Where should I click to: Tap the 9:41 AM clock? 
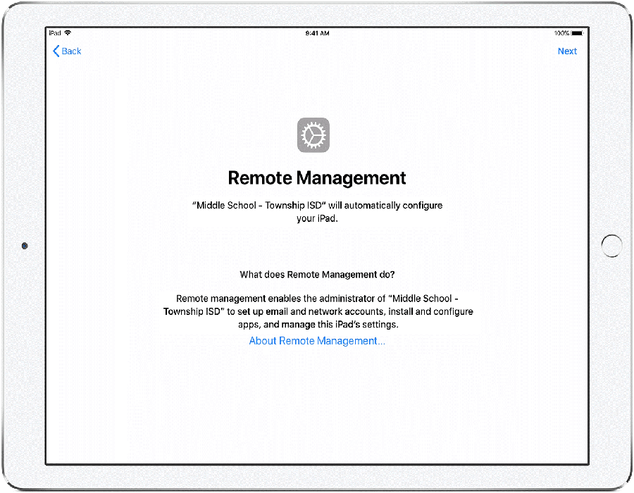(x=317, y=33)
